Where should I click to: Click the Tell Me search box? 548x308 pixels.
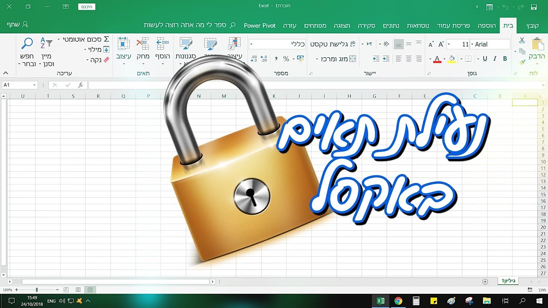(190, 26)
